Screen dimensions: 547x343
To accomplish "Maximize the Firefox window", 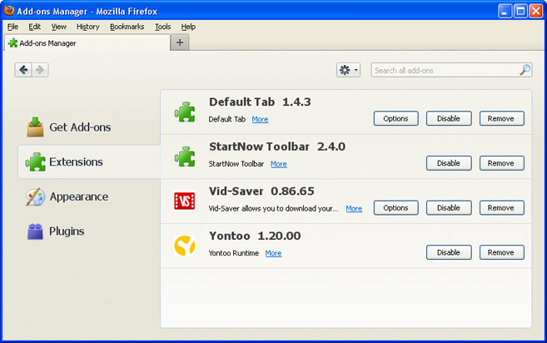I will tap(520, 11).
